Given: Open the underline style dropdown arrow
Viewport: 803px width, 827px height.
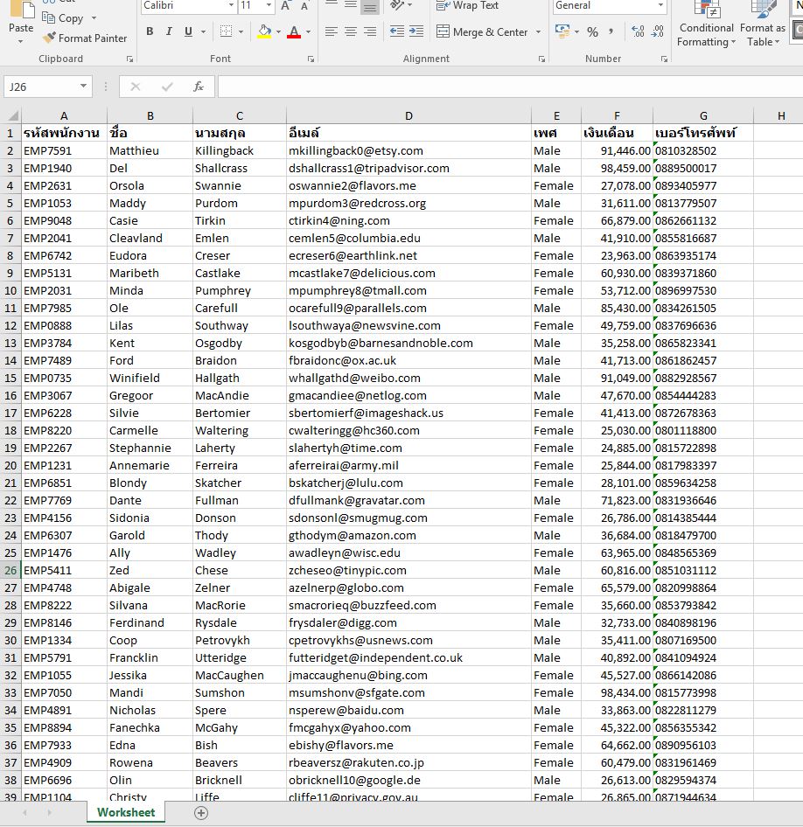Looking at the screenshot, I should point(203,32).
